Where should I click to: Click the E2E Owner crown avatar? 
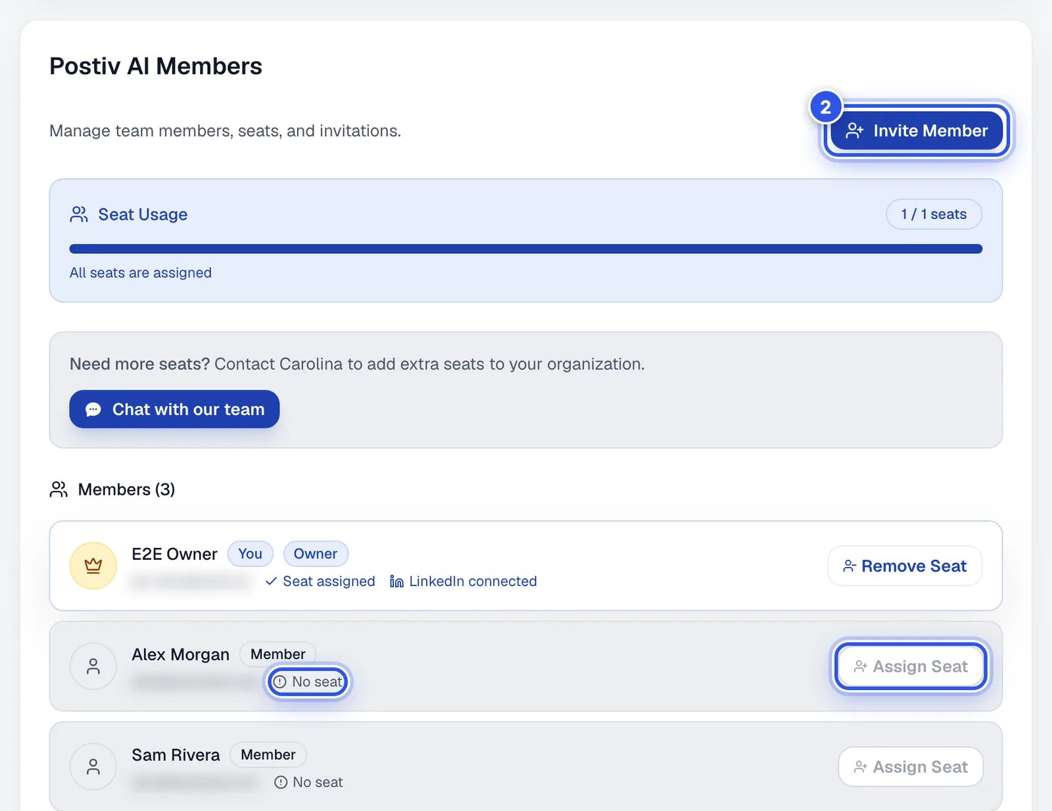(x=93, y=566)
